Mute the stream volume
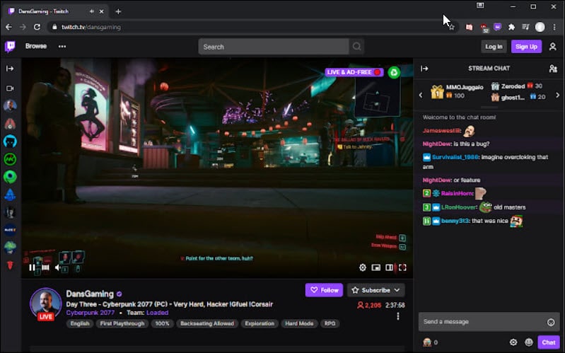The width and height of the screenshot is (565, 353). pyautogui.click(x=58, y=267)
